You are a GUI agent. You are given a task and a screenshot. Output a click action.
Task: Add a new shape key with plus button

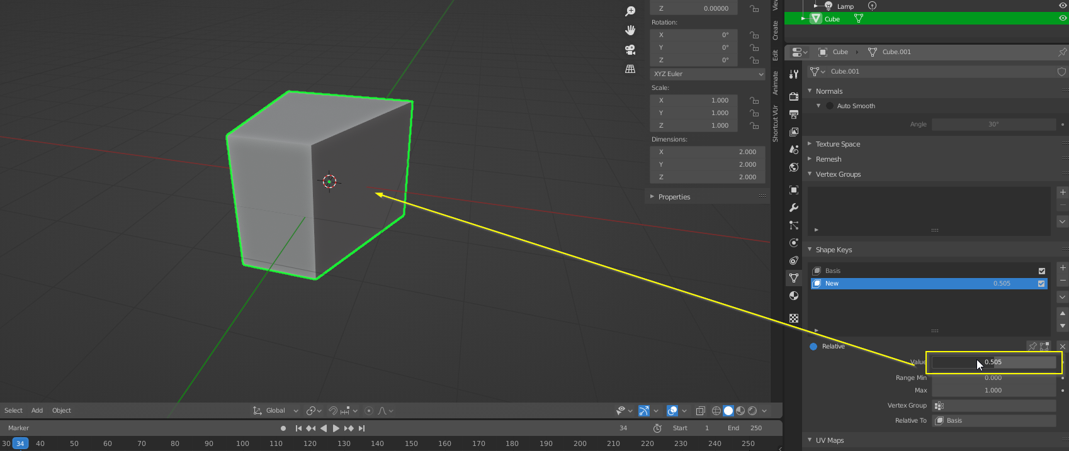pos(1063,268)
